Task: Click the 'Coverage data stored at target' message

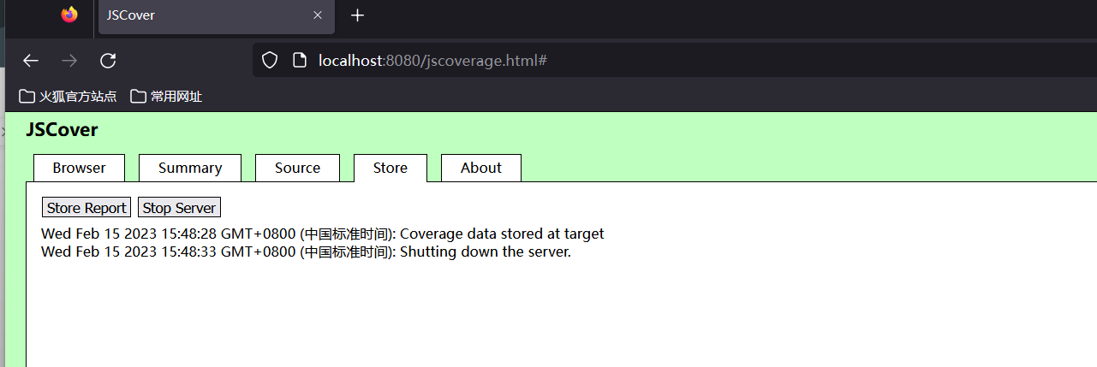Action: (502, 234)
